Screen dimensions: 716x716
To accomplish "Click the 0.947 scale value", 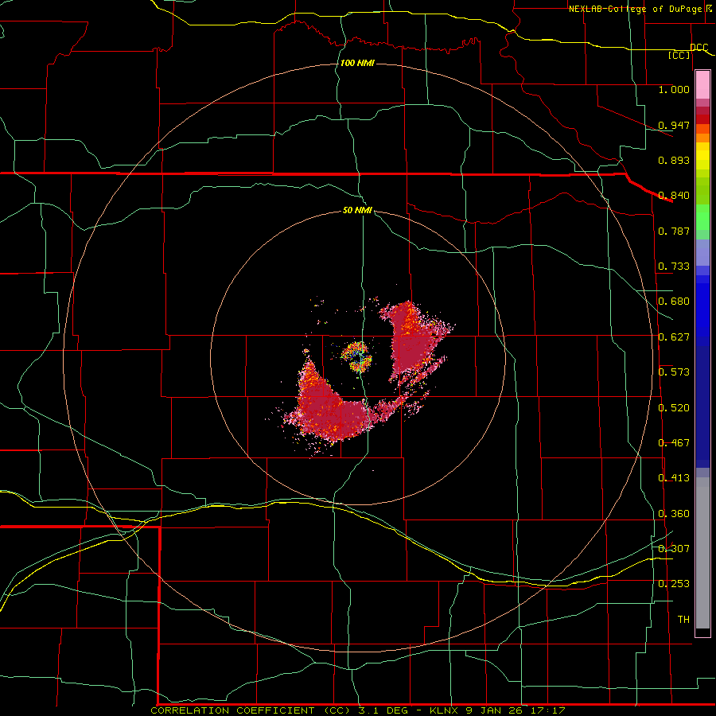I will [x=674, y=125].
